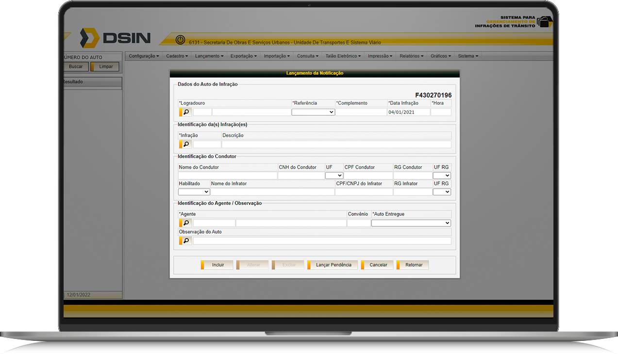618x354 pixels.
Task: Open the Referência dropdown
Action: (313, 112)
